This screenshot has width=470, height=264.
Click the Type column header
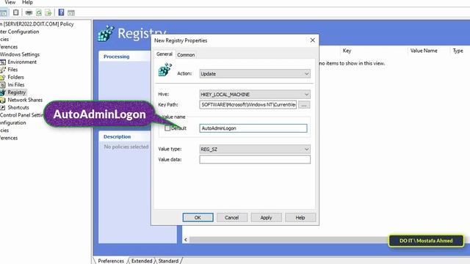[x=458, y=51]
